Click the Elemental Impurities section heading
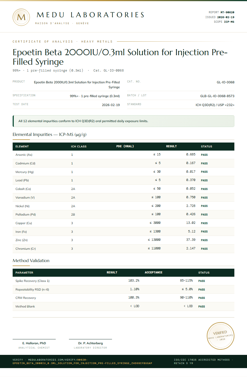This screenshot has height=377, width=247. [x=50, y=134]
